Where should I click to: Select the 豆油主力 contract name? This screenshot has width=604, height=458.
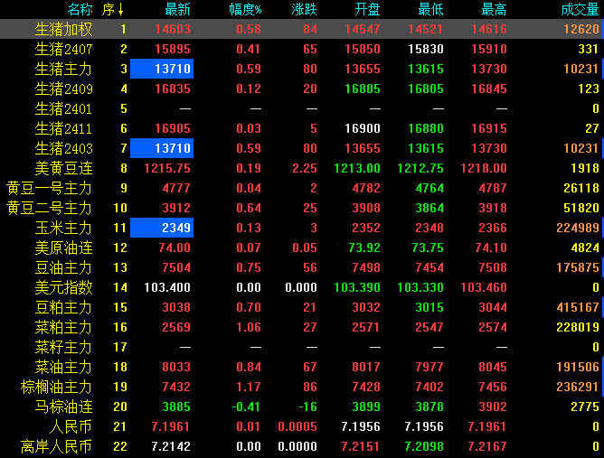63,267
